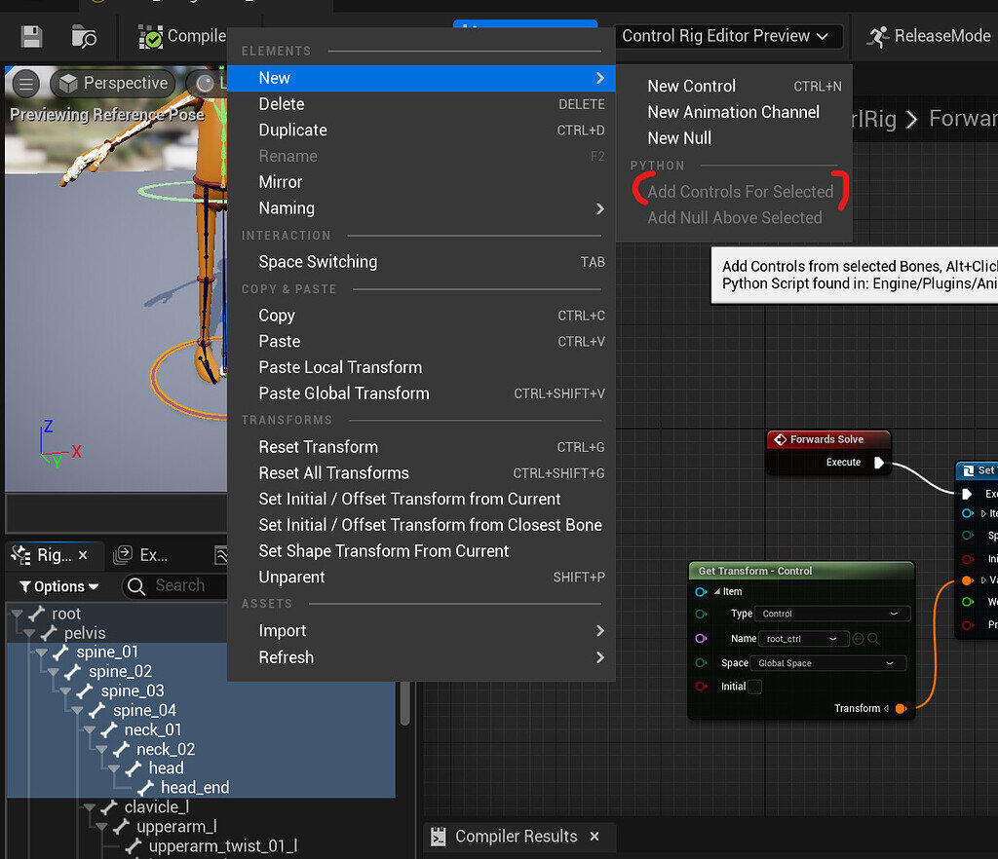Select New Control from the submenu
The height and width of the screenshot is (859, 998).
point(692,86)
